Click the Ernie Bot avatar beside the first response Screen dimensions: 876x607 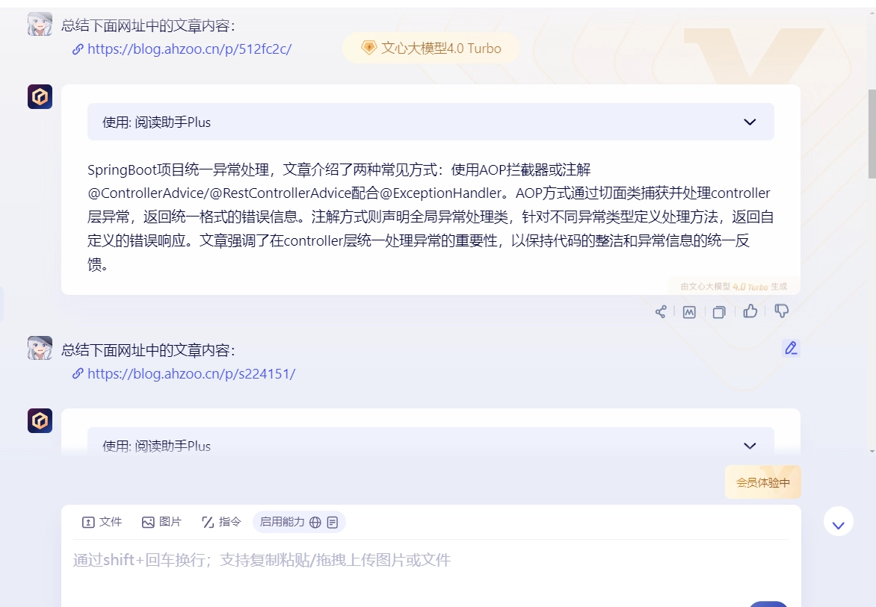tap(40, 97)
